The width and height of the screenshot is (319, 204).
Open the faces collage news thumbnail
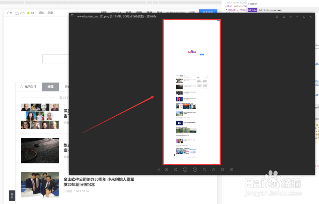[40, 116]
